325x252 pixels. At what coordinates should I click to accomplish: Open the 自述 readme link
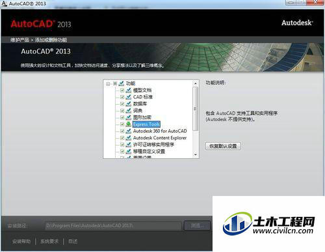[x=73, y=242]
